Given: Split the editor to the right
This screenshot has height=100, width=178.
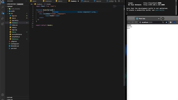Looking at the screenshot, I should tap(119, 1).
